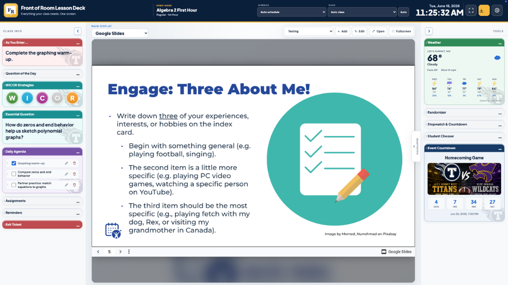Open Event Countdown widget menu
Screen dimensions: 508x285
(x=500, y=149)
